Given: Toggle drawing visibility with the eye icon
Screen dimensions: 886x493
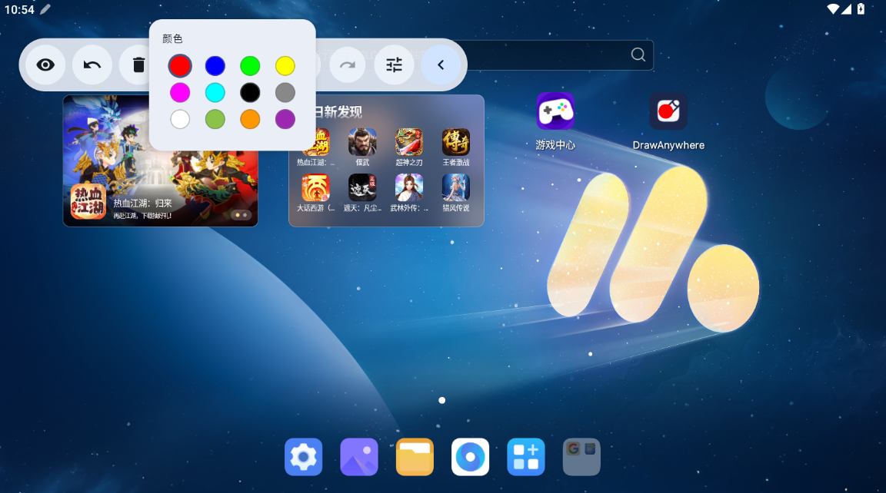Looking at the screenshot, I should pyautogui.click(x=45, y=65).
